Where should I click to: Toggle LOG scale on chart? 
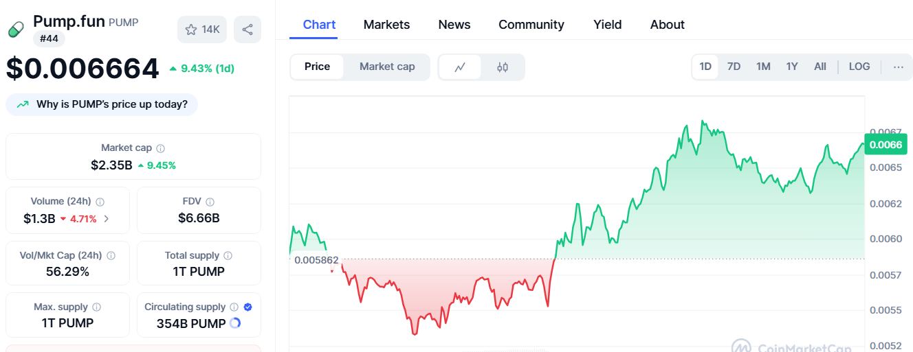[x=859, y=67]
